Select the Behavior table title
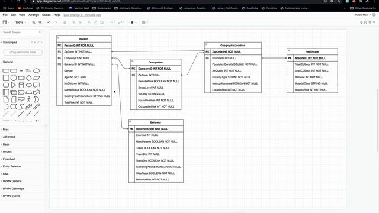The height and width of the screenshot is (213, 379). (155, 122)
